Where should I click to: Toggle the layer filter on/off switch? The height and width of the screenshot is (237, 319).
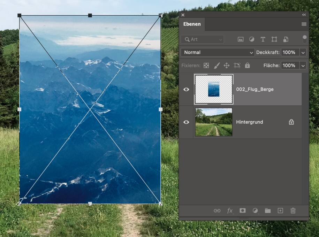pos(305,39)
